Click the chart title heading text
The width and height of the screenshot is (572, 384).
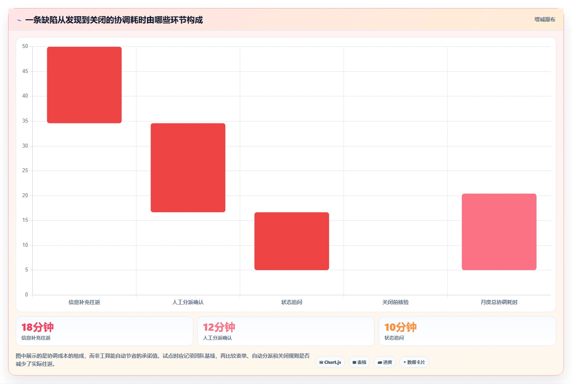(114, 20)
